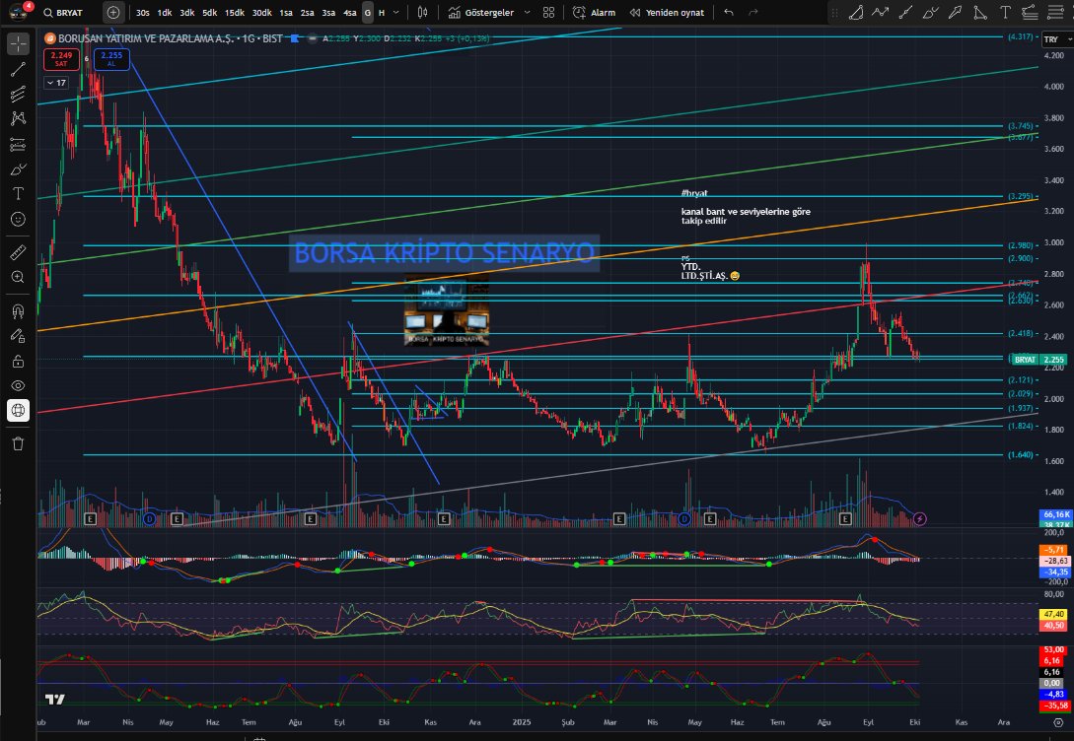1074x741 pixels.
Task: Undo the last chart action
Action: [729, 12]
